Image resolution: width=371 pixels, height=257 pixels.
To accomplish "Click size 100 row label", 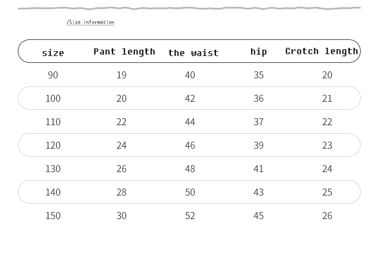I will (x=53, y=98).
